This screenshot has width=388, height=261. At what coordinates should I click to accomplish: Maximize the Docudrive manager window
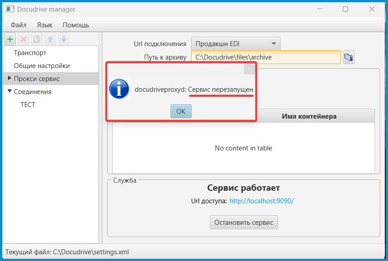tap(345, 9)
